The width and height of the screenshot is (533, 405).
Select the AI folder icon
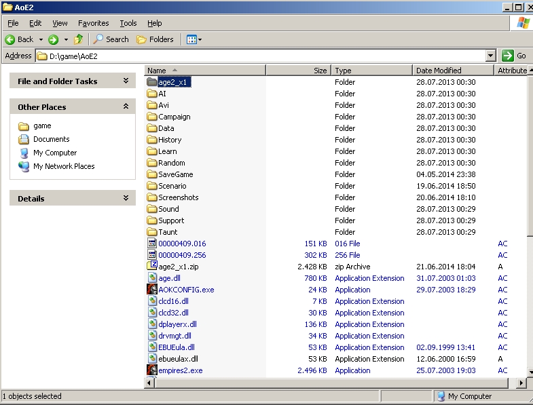(x=151, y=94)
